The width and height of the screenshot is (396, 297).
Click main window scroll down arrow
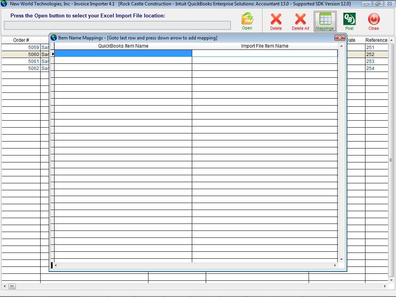coord(391,280)
